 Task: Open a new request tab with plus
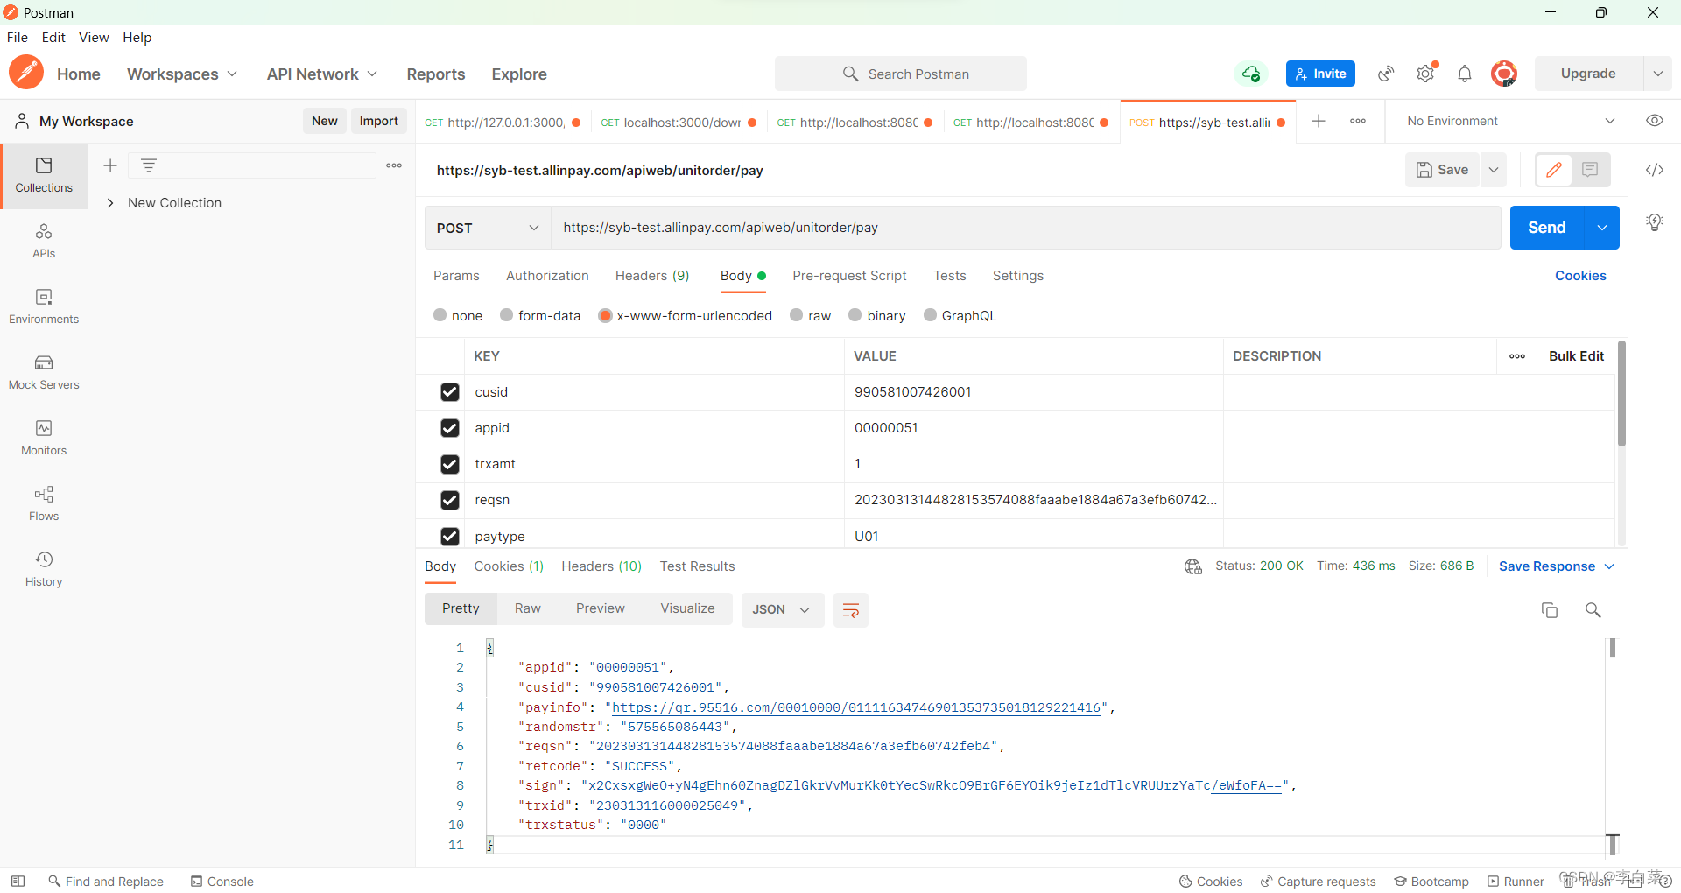pos(1319,121)
